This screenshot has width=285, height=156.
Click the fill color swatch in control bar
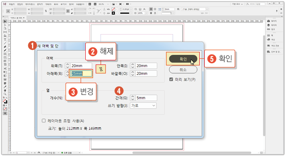[x=113, y=9]
